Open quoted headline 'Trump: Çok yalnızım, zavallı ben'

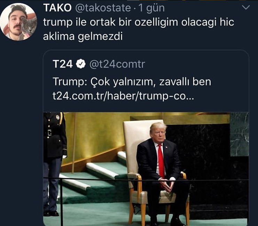click(x=132, y=82)
